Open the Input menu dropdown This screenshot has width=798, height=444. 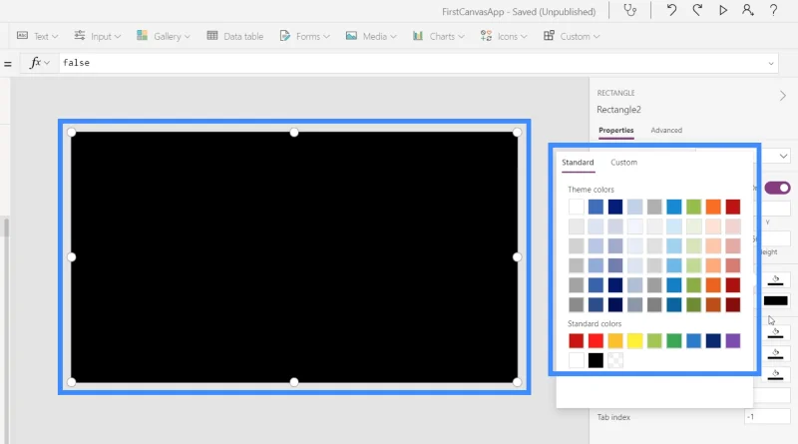click(118, 37)
